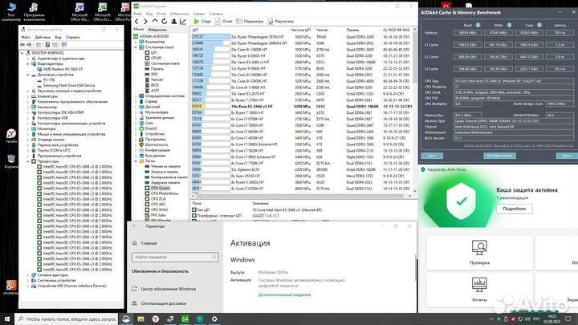Click Save in the AIDA64 Cache & Memory window

click(432, 156)
